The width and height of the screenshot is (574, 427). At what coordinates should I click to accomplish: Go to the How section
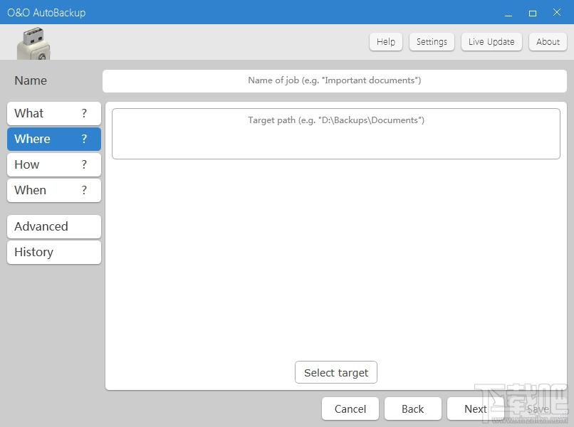pos(54,164)
